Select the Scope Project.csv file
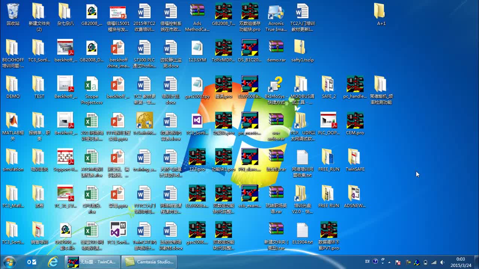This screenshot has width=479, height=269. click(x=92, y=90)
